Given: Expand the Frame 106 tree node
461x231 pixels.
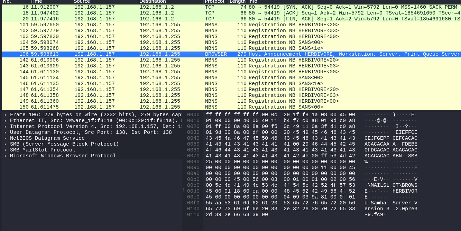Looking at the screenshot, I should [x=6, y=115].
